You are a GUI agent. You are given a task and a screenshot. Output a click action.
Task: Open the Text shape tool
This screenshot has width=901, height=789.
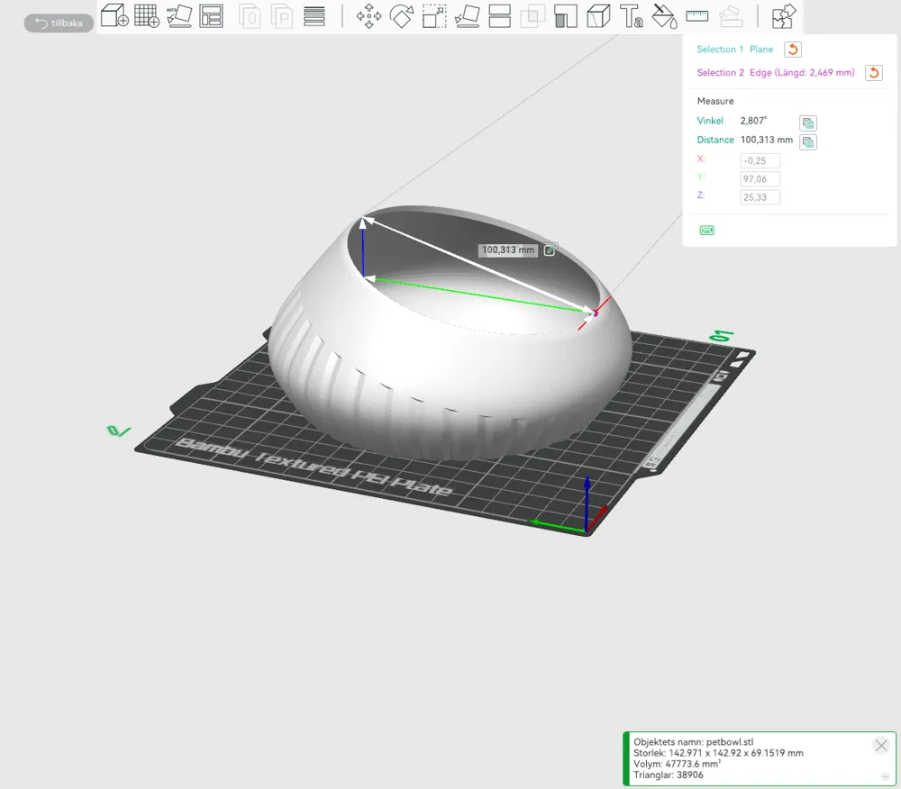pos(632,16)
